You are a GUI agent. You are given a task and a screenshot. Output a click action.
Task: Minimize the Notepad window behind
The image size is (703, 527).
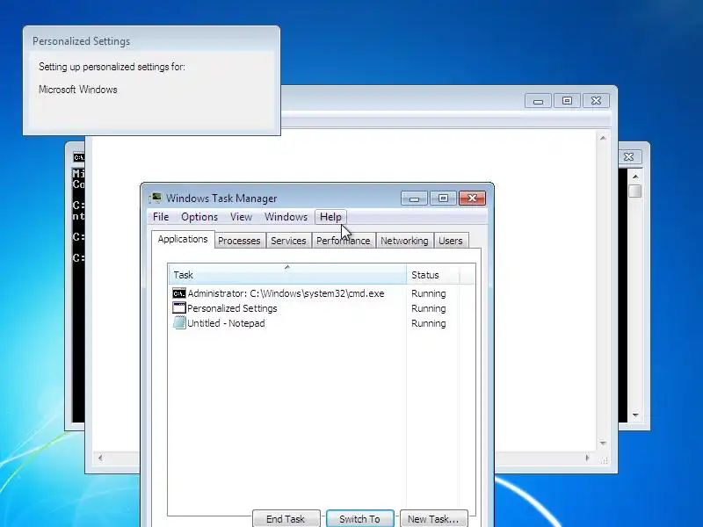(538, 101)
